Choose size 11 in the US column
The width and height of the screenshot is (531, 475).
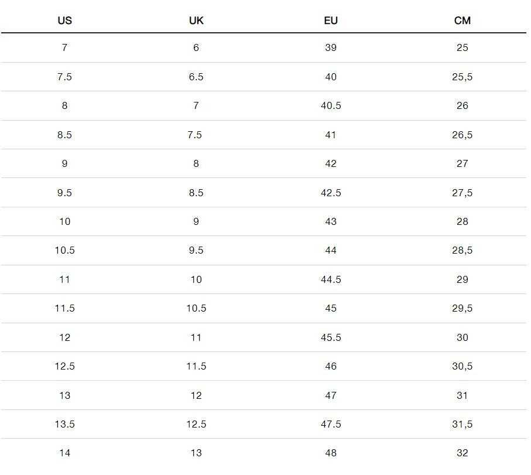[x=64, y=279]
